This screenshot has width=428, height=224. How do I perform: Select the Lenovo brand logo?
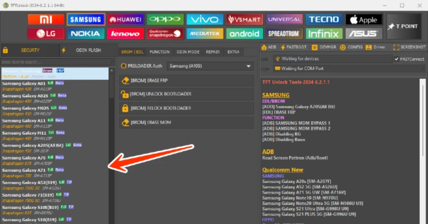125,33
